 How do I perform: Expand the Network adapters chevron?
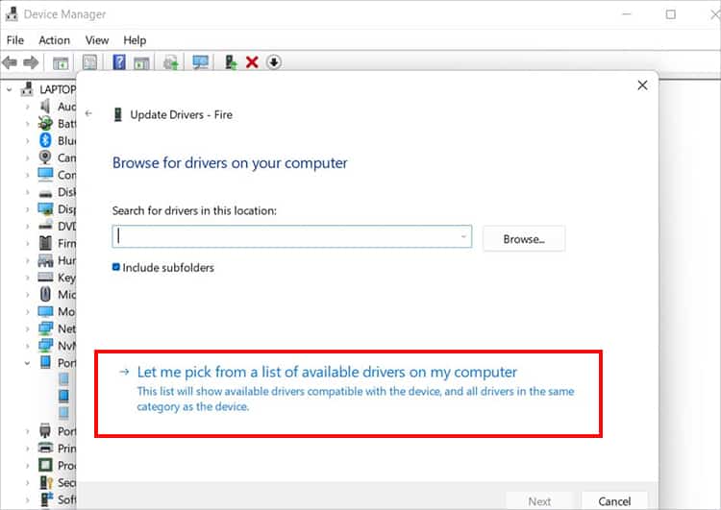click(x=27, y=329)
